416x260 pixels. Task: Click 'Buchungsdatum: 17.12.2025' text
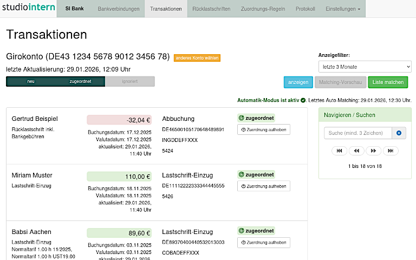pos(120,132)
